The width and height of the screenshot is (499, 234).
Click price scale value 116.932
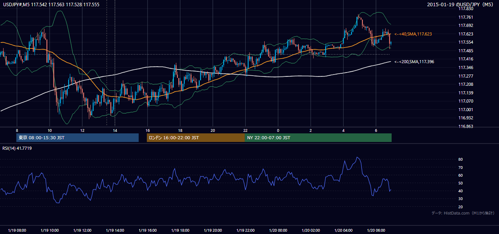click(x=465, y=118)
